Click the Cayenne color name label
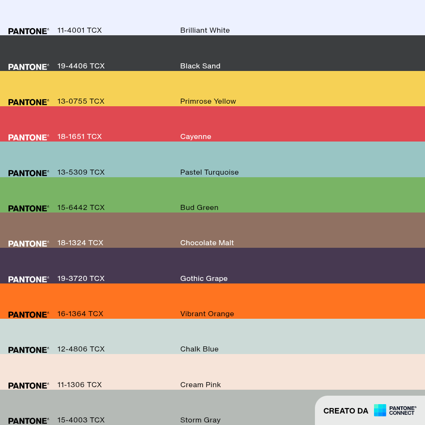The height and width of the screenshot is (425, 425). click(x=195, y=137)
